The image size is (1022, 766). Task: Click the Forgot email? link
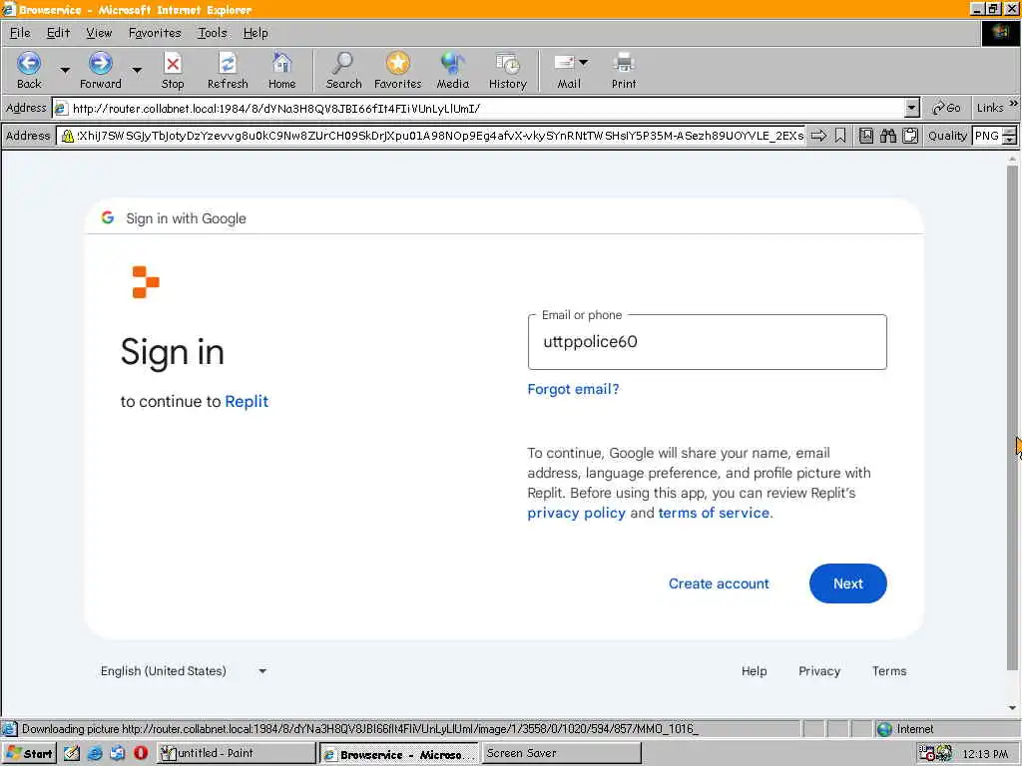[573, 389]
